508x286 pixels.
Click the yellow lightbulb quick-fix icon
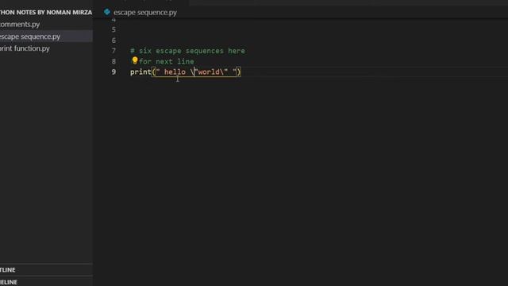point(135,60)
